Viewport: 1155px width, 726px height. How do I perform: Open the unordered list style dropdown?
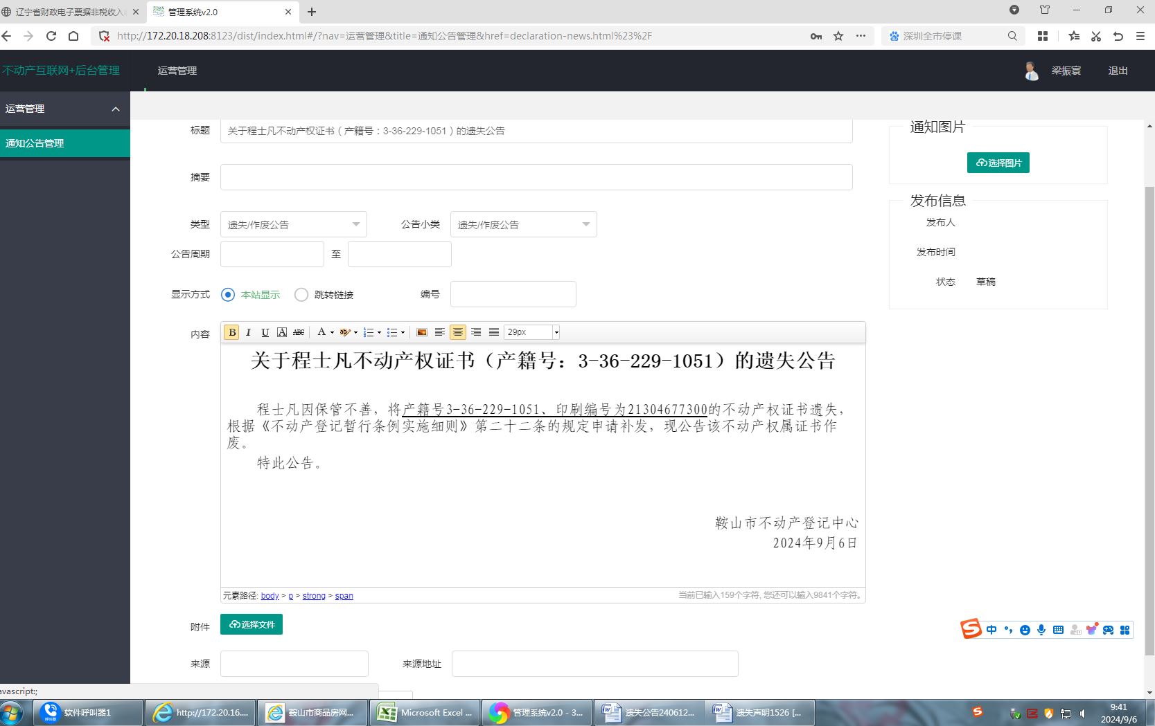[403, 332]
